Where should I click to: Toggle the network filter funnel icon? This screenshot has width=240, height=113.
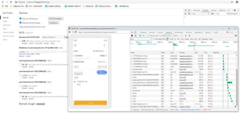(x=140, y=36)
